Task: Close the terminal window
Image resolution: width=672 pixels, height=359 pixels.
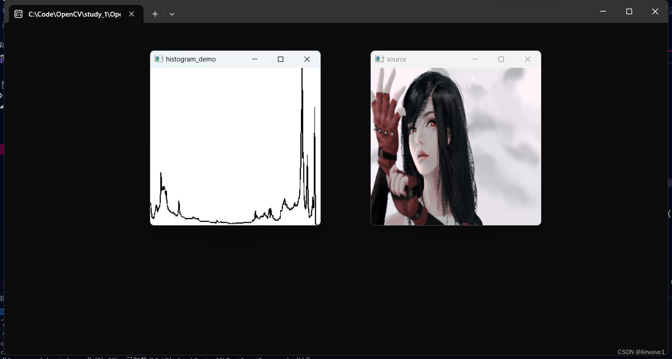Action: coord(655,12)
